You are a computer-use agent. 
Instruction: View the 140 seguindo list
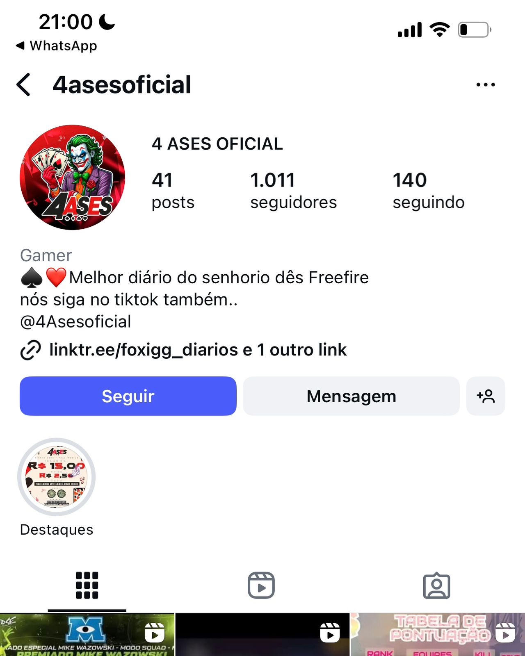(x=428, y=191)
